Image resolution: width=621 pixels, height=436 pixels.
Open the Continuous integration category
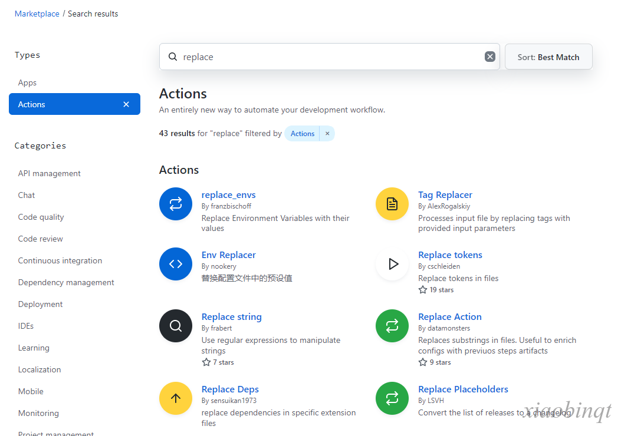[x=60, y=260]
